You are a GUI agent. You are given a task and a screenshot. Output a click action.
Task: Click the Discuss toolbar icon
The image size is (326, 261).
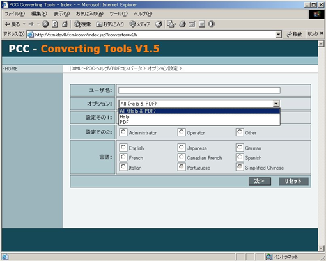click(202, 24)
